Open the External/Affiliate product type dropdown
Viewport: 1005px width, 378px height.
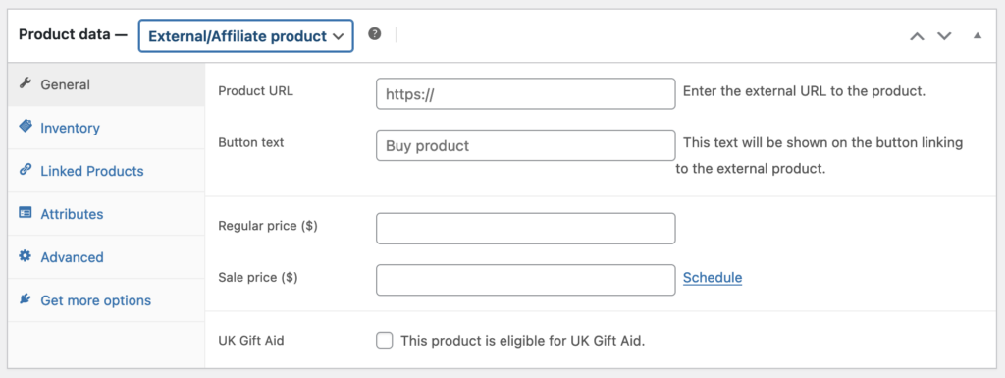point(246,36)
